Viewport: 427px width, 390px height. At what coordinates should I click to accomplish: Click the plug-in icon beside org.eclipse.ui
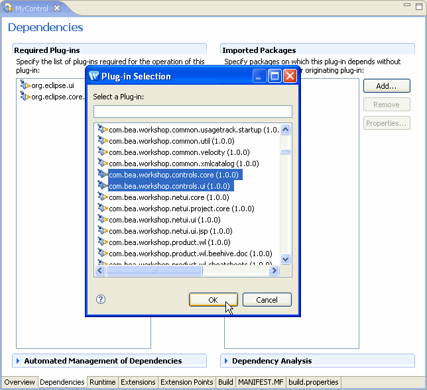[25, 85]
